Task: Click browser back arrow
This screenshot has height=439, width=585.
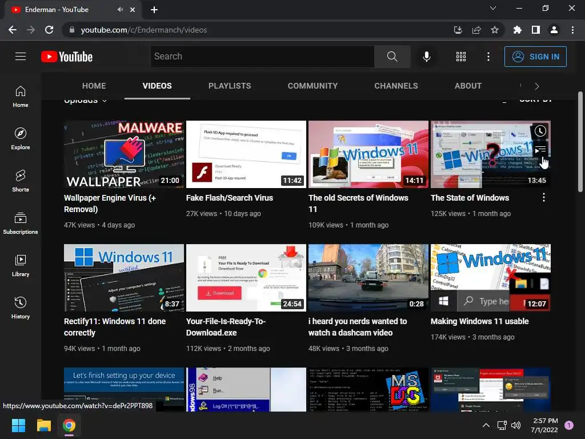Action: pyautogui.click(x=13, y=30)
